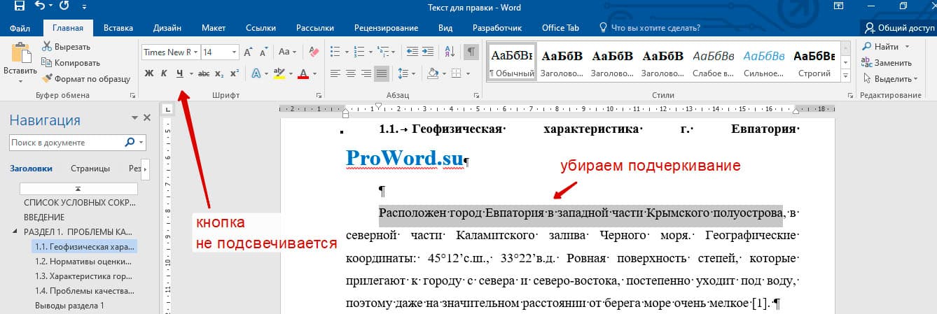
Task: Collapse РАЗДЕЛ 1 heading in navigation
Action: click(x=15, y=231)
